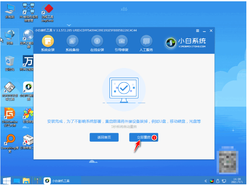Open 此电脑 desktop icon
This screenshot has width=249, height=186.
(x=10, y=10)
